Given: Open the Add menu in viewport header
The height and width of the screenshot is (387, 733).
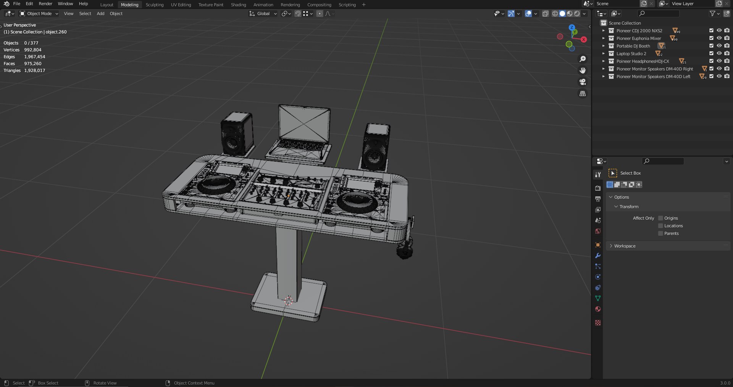Looking at the screenshot, I should point(100,14).
